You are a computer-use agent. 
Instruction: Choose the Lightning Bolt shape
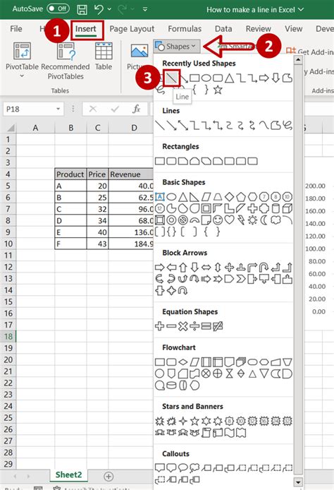point(241,220)
